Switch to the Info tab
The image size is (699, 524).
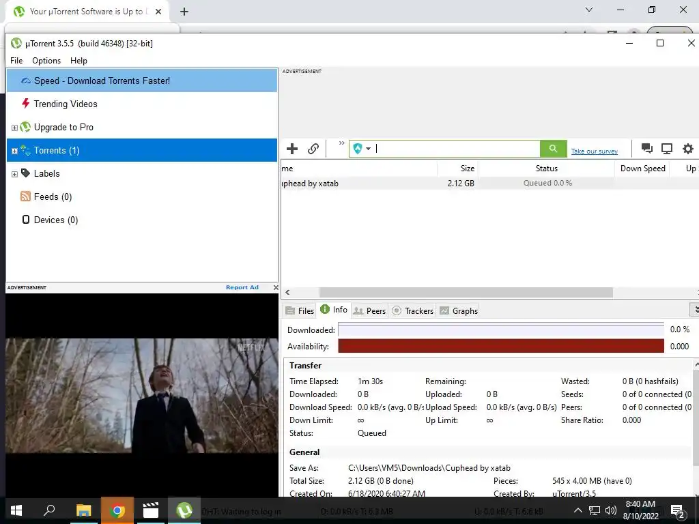(x=334, y=310)
